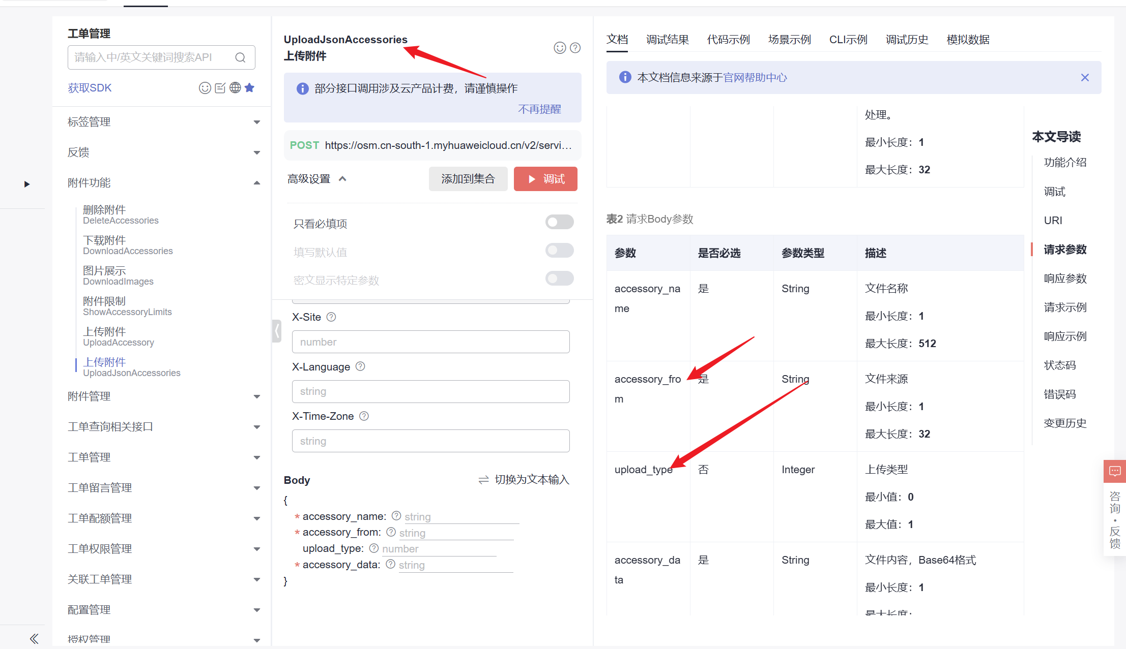
Task: Select 下载附件 DownloadAccessories in the API list
Action: pyautogui.click(x=128, y=245)
